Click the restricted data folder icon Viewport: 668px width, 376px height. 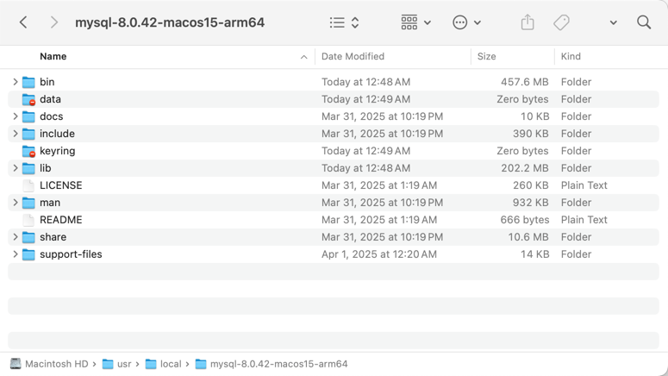(x=28, y=99)
